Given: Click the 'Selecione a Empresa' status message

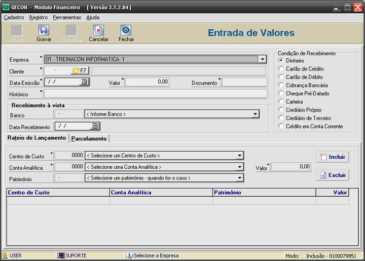Looking at the screenshot, I should pos(156,255).
